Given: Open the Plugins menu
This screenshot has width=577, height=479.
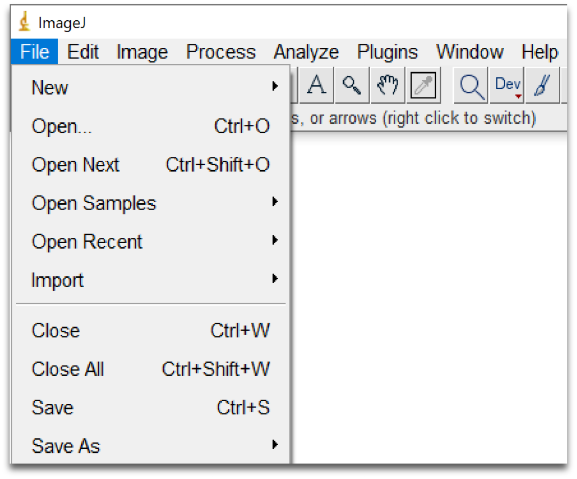Looking at the screenshot, I should click(x=387, y=52).
